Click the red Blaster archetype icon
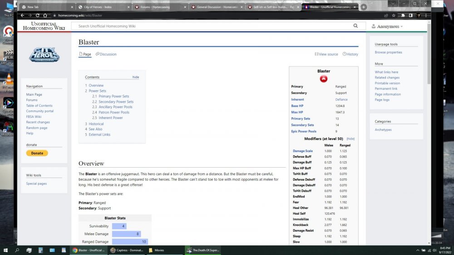Screen dimensions: 454x255 tap(324, 79)
